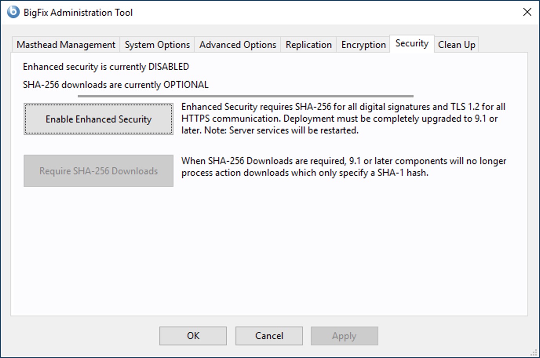Click the SHA-256 Downloads explanation paragraph

pos(343,167)
